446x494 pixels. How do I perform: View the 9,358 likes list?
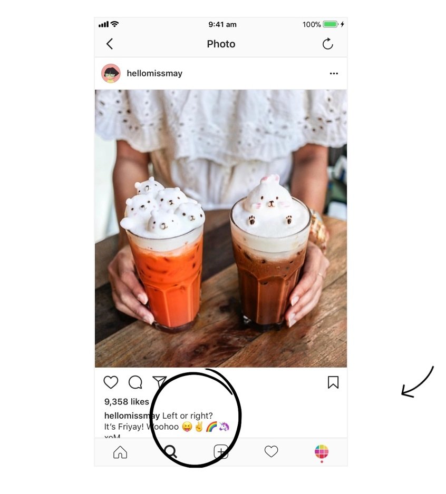127,402
